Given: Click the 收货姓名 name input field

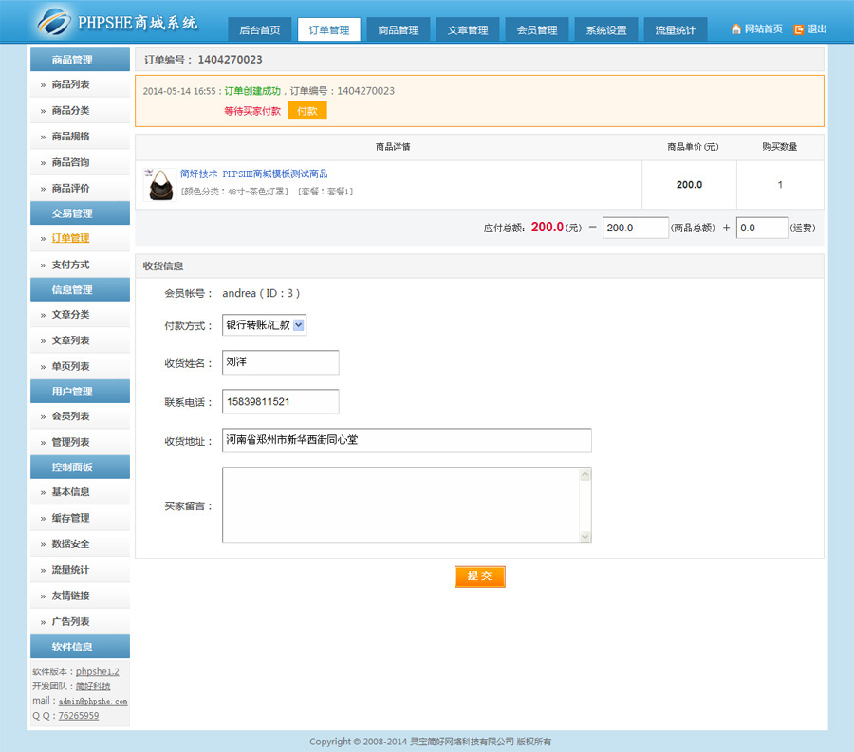Looking at the screenshot, I should pos(280,362).
